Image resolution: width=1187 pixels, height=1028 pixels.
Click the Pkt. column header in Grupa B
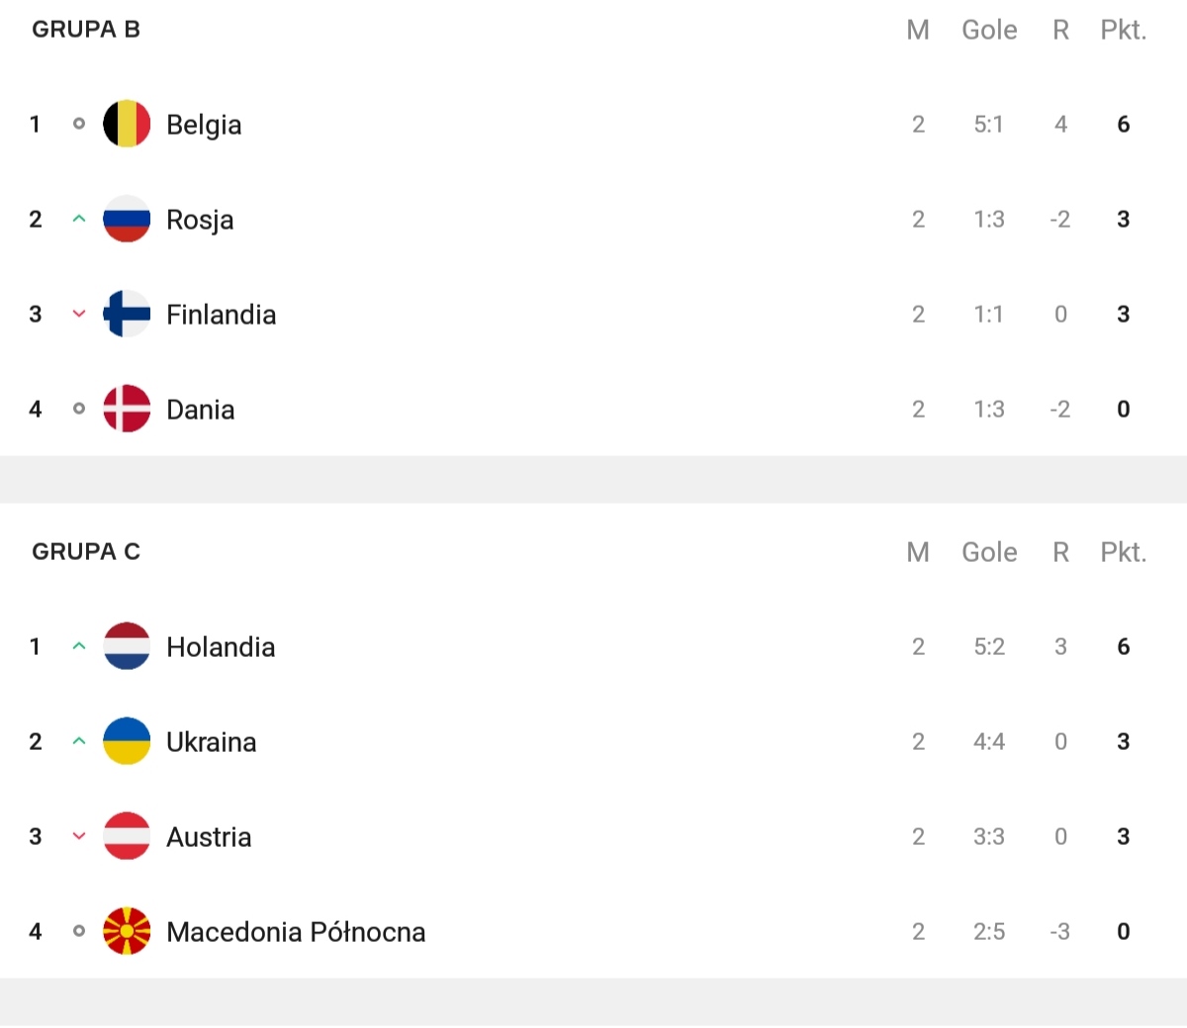tap(1124, 30)
